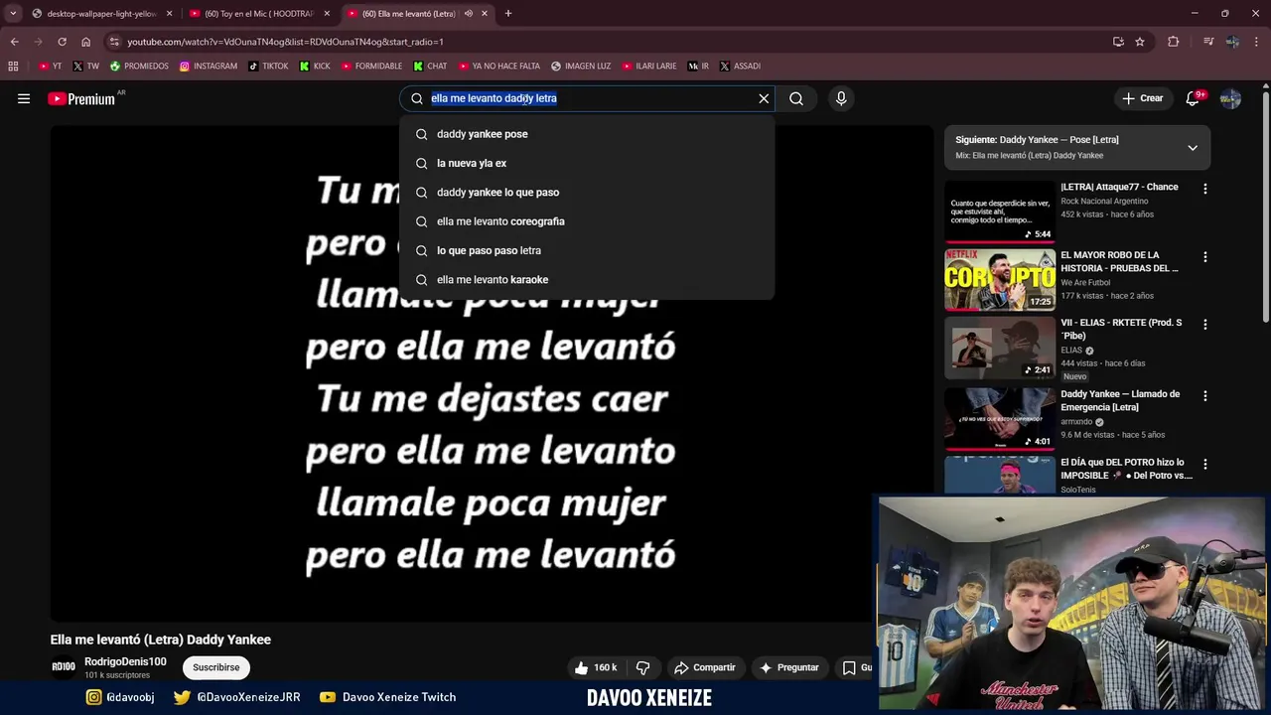The image size is (1271, 715).
Task: Subscribe with the Suscribirse button
Action: pyautogui.click(x=215, y=667)
